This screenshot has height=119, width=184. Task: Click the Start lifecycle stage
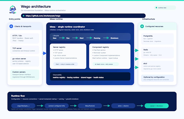coord(81,38)
